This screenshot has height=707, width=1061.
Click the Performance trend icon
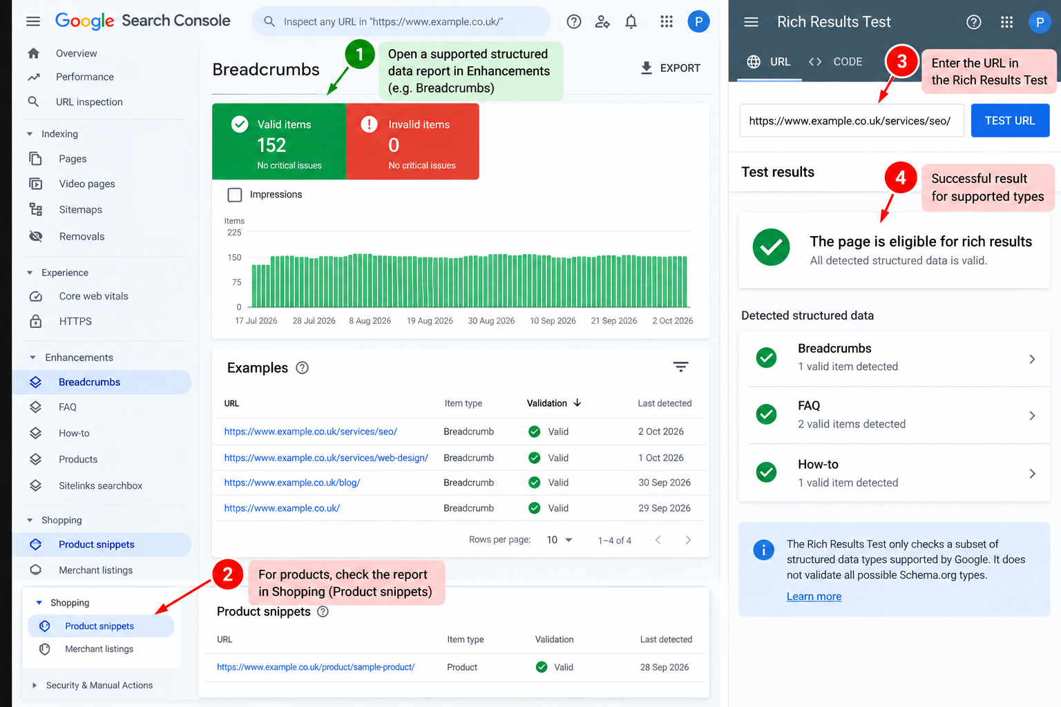(x=33, y=77)
